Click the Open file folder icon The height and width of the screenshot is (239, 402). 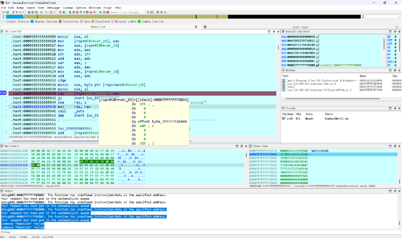[4, 13]
